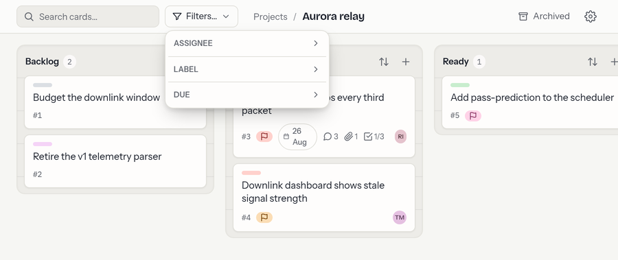Open card Downlink dashboard shows stale signal strength
Screen dimensions: 618x260
tap(324, 198)
